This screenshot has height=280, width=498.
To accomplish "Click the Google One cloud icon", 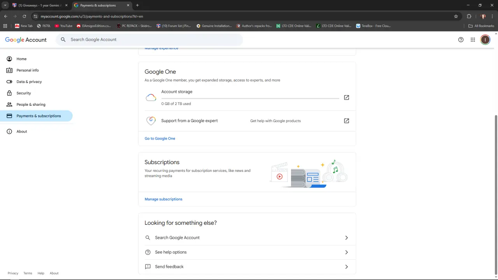I will pyautogui.click(x=151, y=98).
